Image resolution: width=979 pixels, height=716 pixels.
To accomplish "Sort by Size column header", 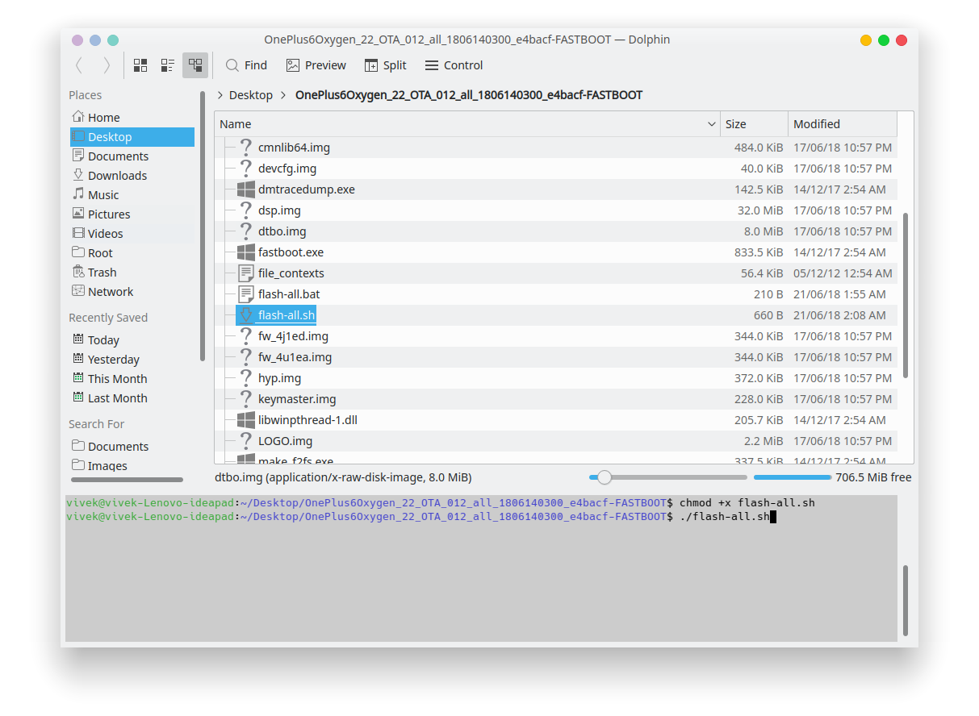I will 754,124.
